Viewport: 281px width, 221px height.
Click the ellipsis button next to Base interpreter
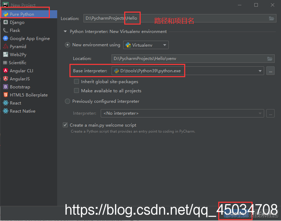(x=270, y=71)
